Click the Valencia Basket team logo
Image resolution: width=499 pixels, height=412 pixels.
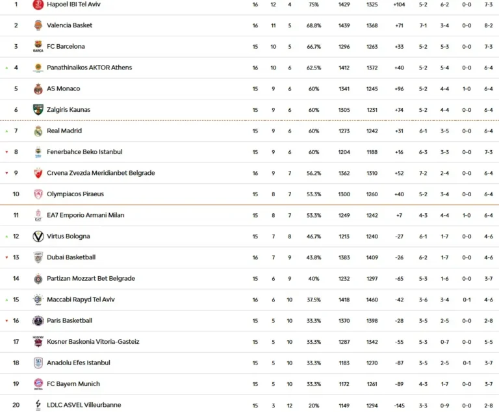(38, 25)
